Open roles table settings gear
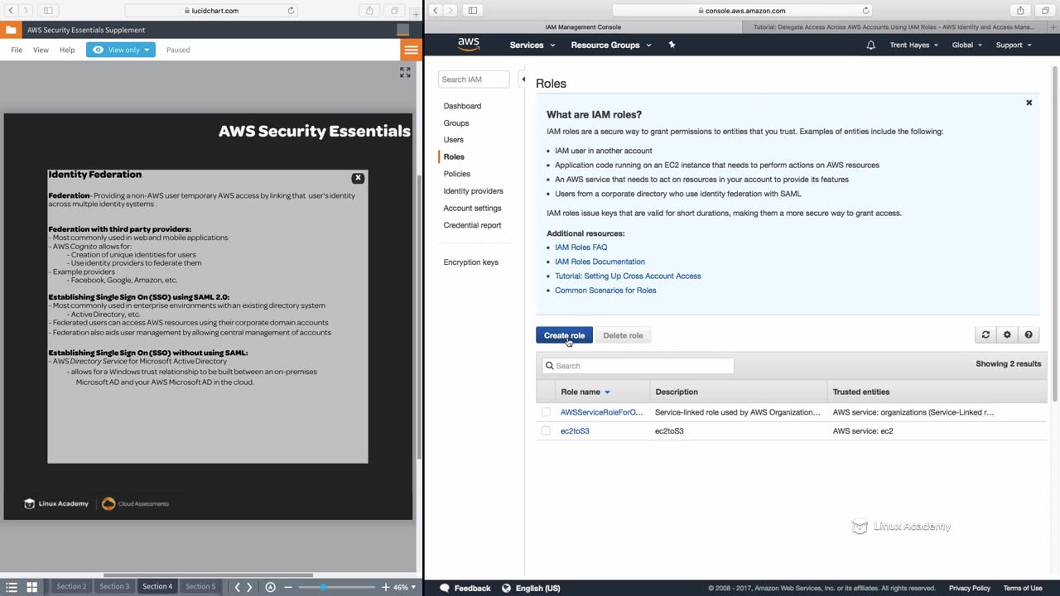Screen dimensions: 1060x596 click(x=1007, y=335)
